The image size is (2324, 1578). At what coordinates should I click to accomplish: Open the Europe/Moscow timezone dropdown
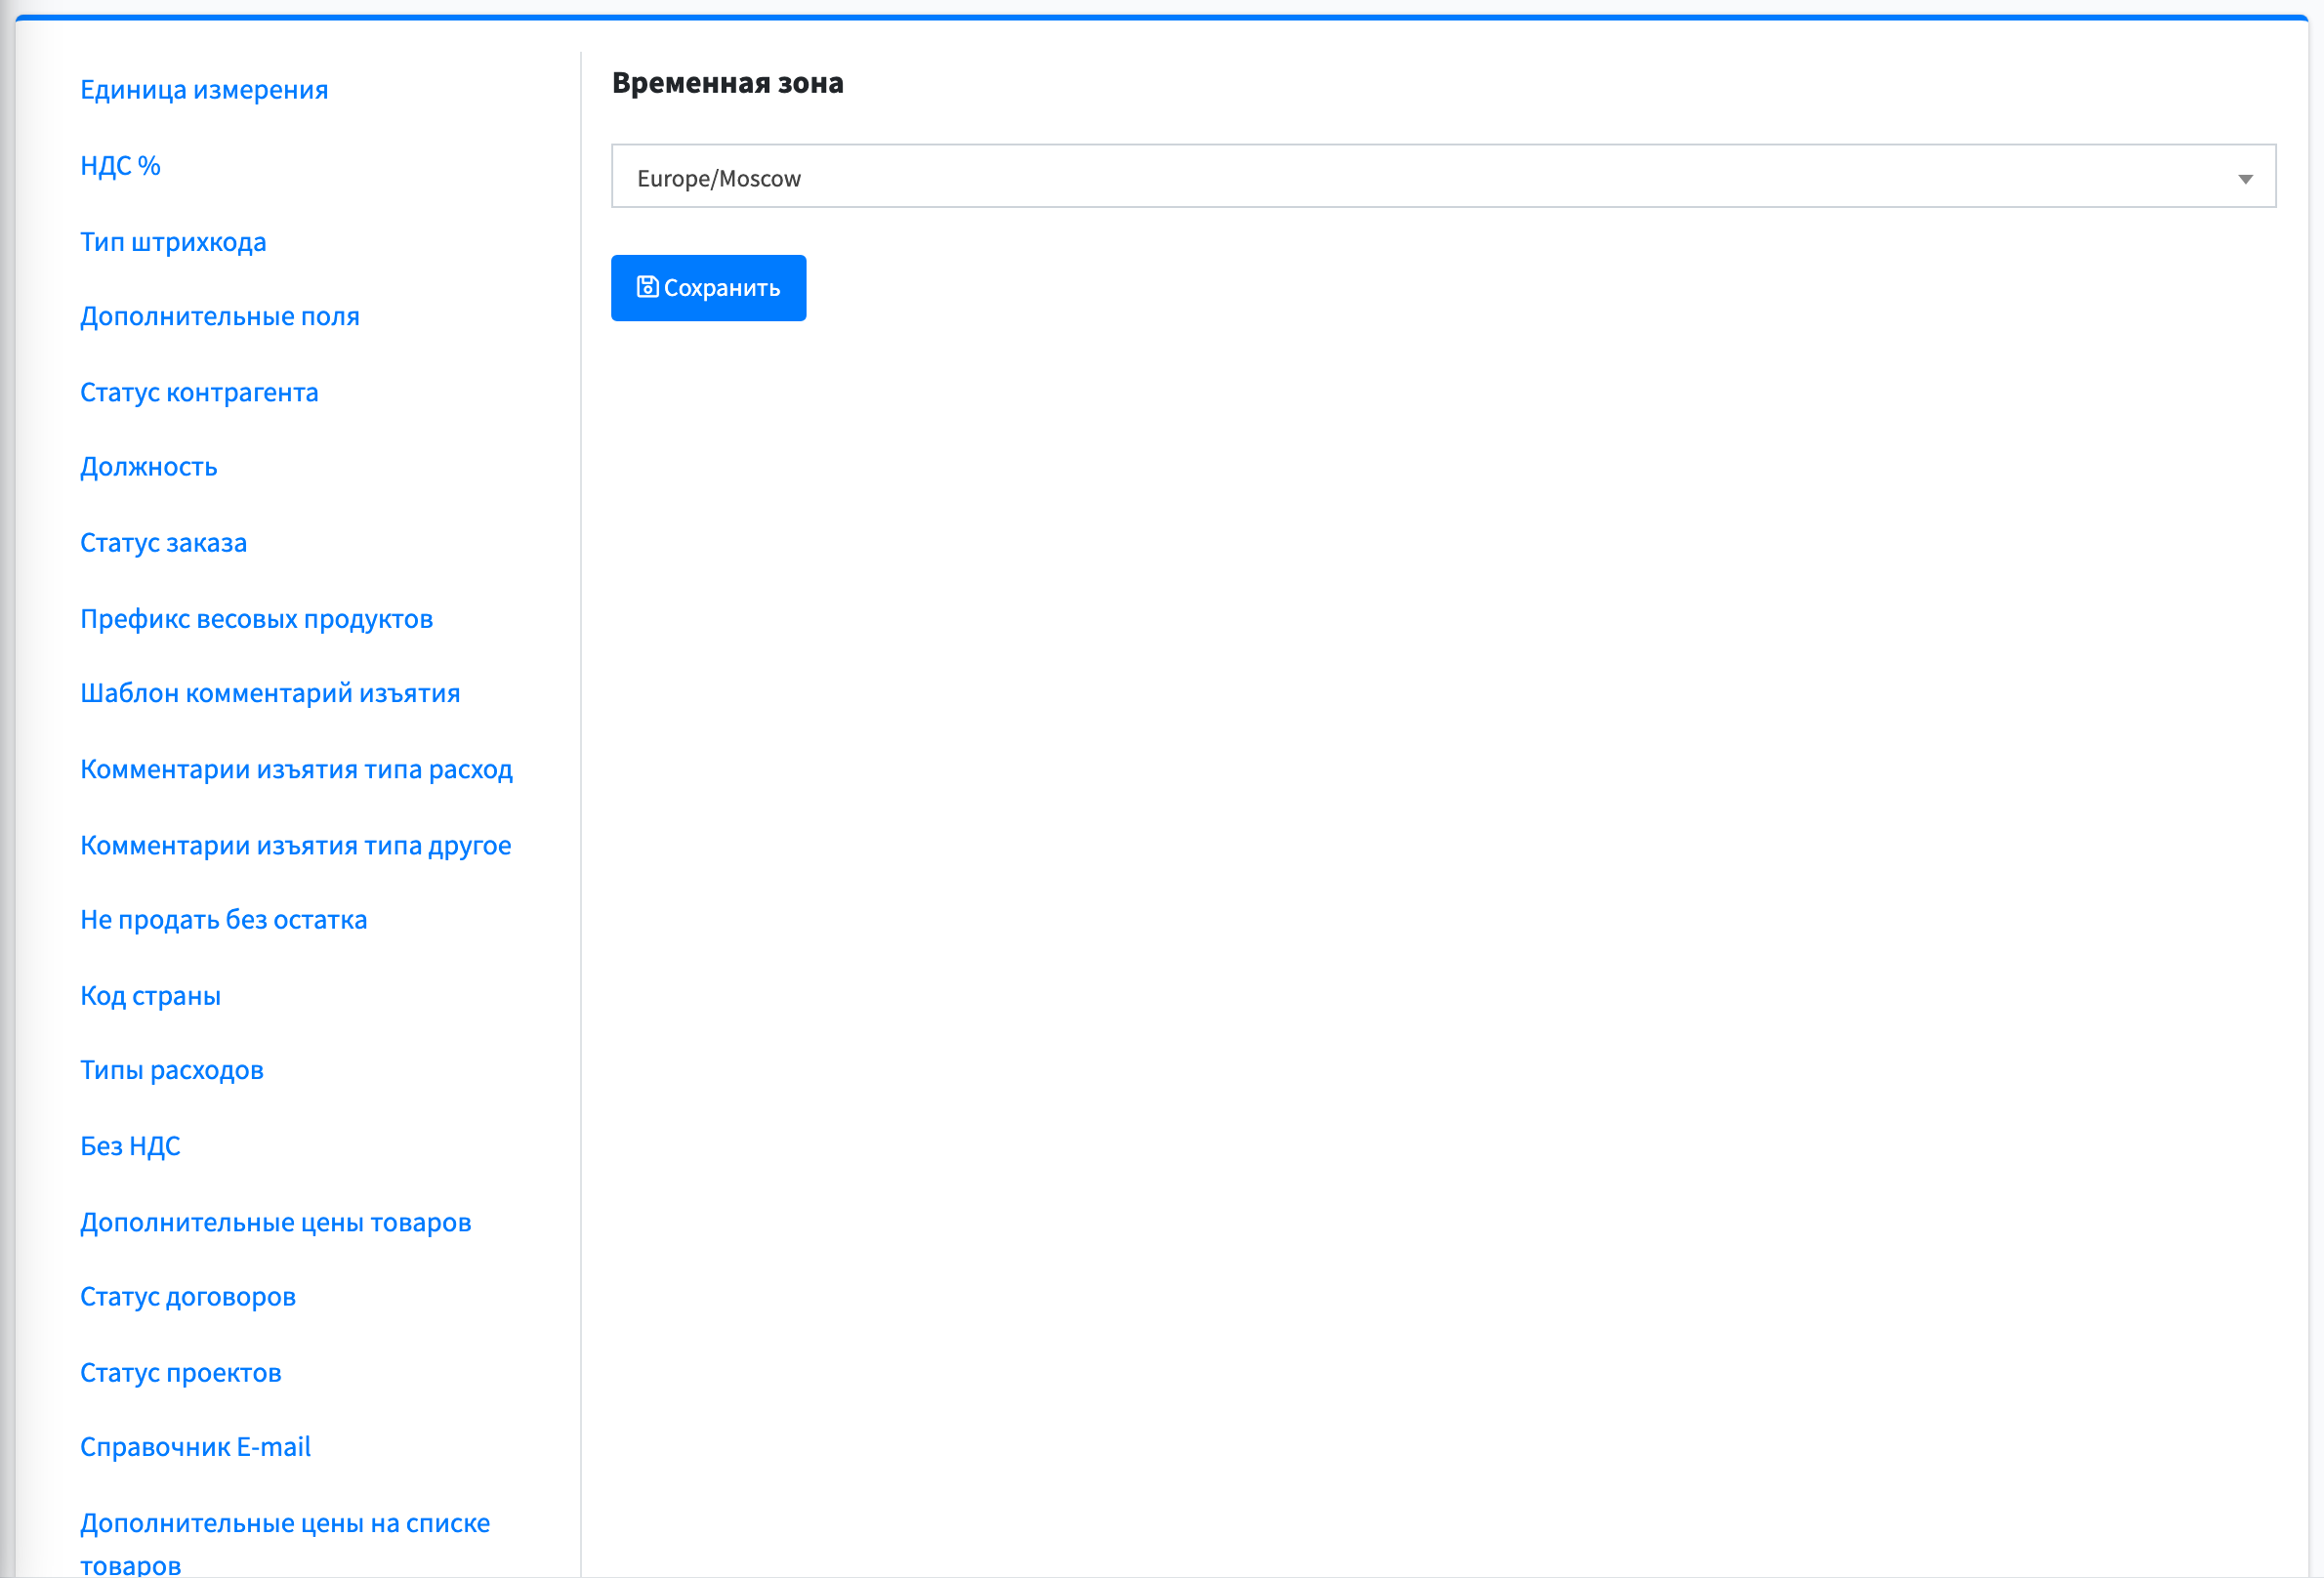click(1443, 176)
